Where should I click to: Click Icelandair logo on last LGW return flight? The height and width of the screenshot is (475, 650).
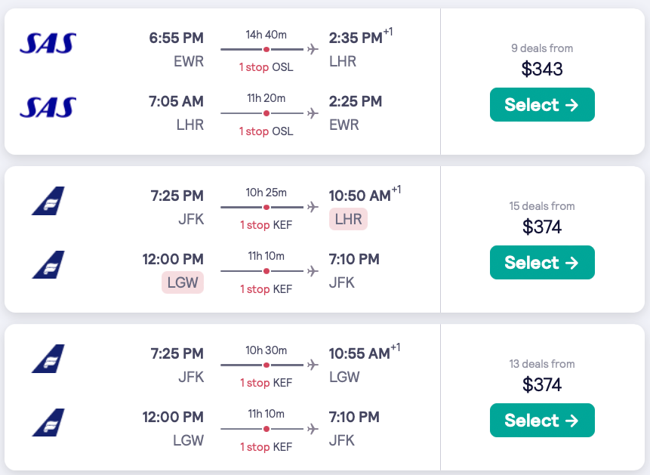[48, 423]
